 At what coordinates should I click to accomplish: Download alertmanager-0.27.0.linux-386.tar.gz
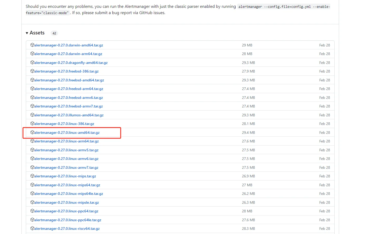pyautogui.click(x=64, y=124)
